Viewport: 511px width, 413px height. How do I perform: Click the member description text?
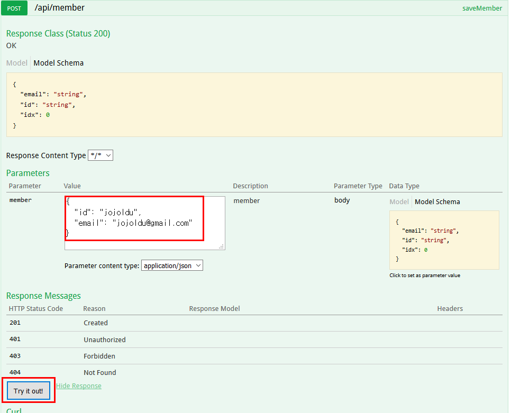tap(247, 200)
